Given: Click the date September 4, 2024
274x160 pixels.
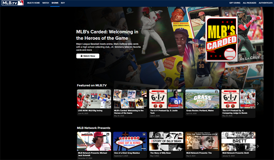Looking at the screenshot, I should pos(121,156).
